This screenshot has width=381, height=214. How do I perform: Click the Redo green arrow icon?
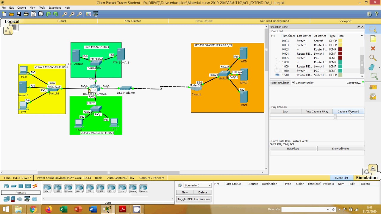tap(56, 14)
